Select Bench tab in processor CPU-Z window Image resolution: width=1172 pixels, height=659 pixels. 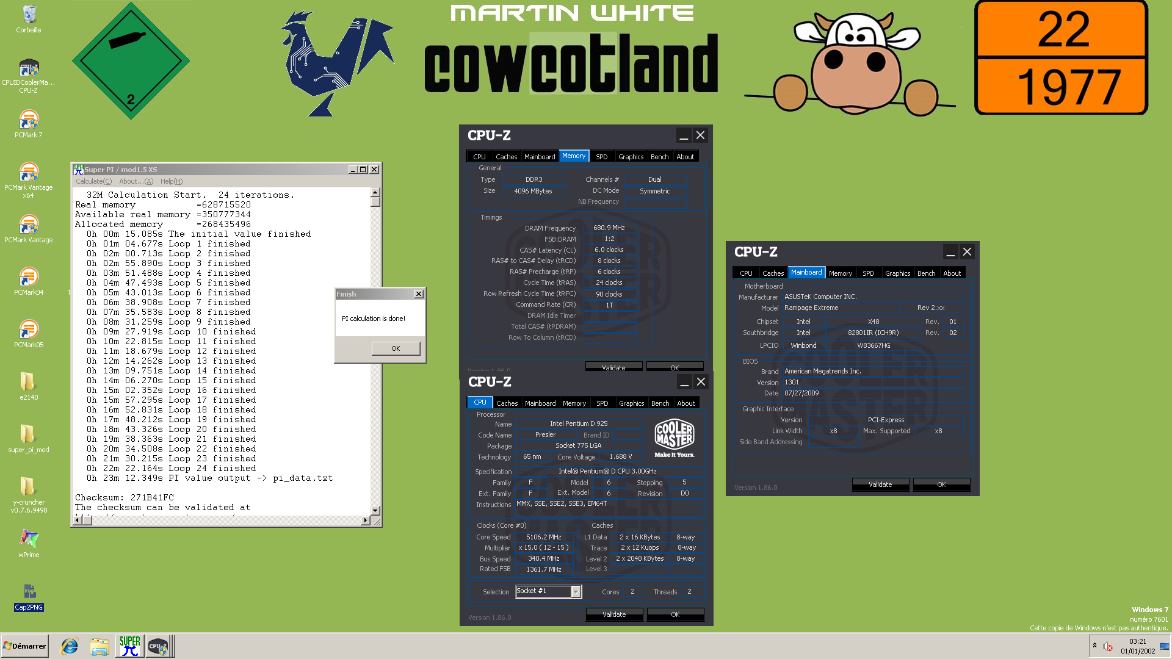click(660, 403)
